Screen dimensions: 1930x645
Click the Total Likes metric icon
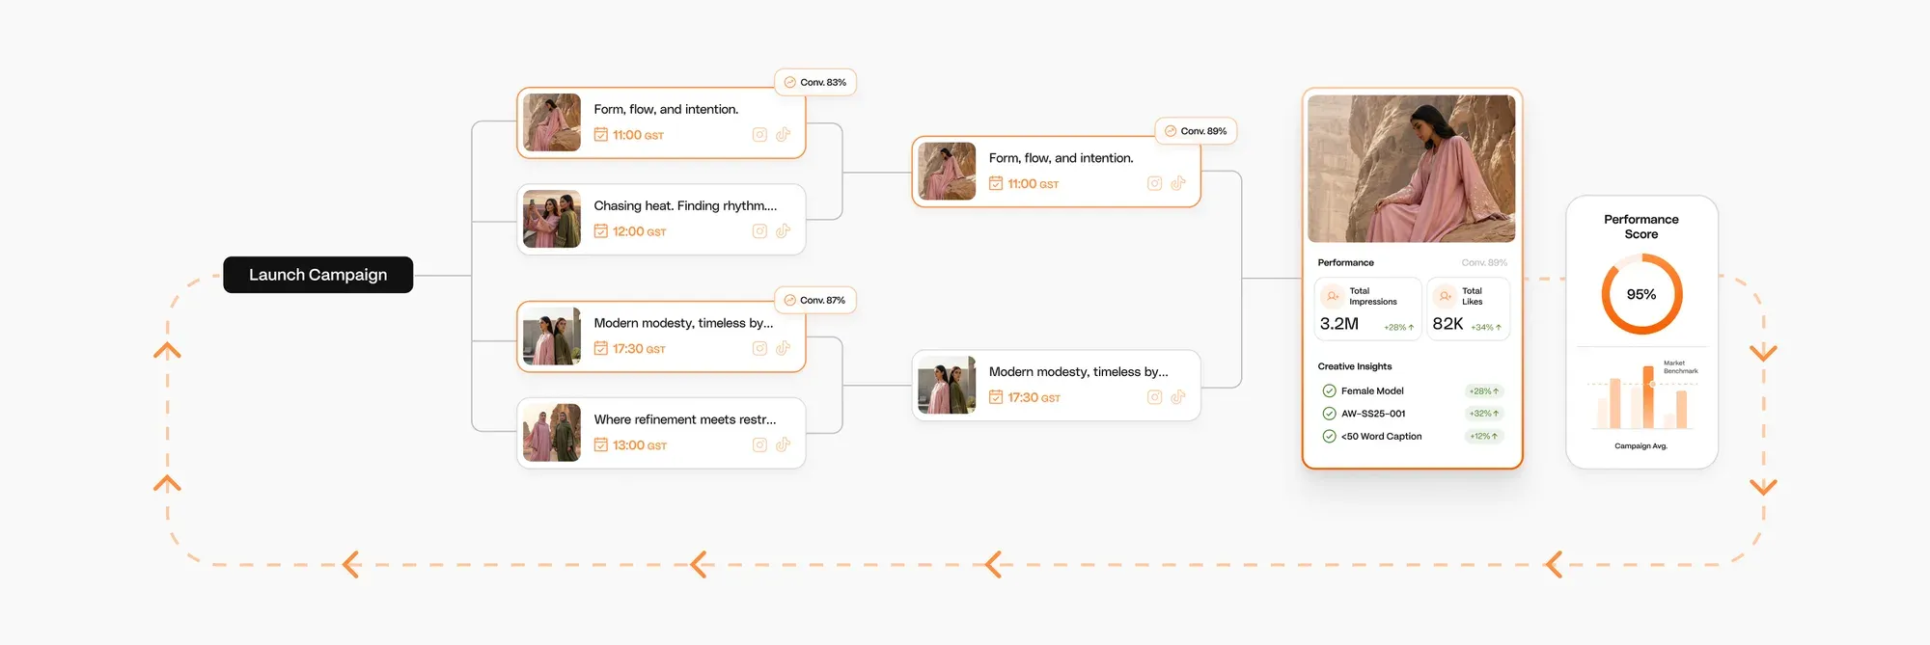1444,296
